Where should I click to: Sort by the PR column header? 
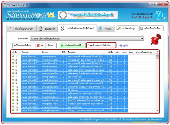(x=63, y=52)
